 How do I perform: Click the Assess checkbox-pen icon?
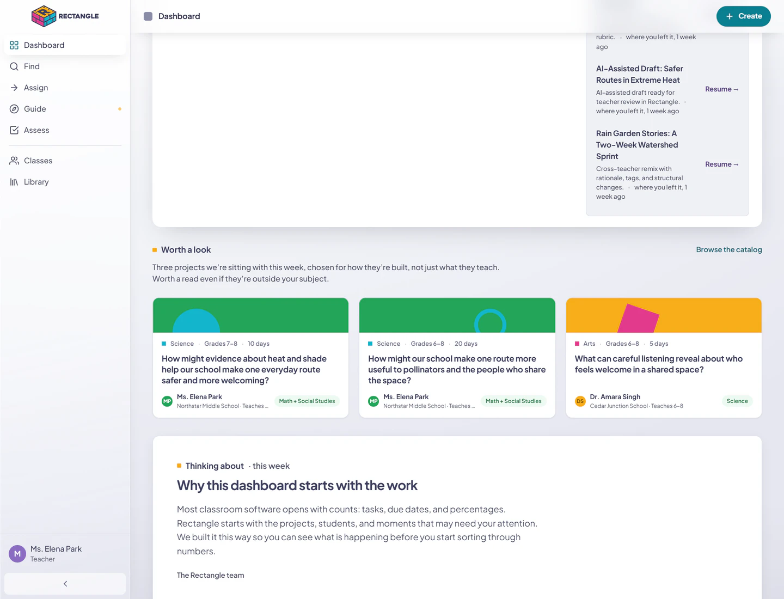pyautogui.click(x=14, y=130)
